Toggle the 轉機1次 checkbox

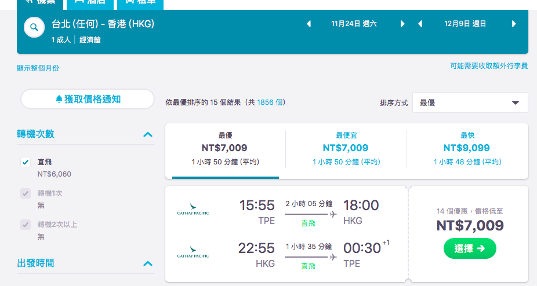tap(26, 193)
